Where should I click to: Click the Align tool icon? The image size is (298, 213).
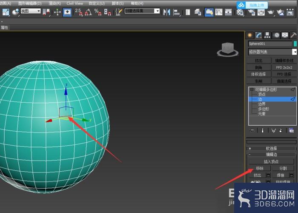[x=177, y=12]
